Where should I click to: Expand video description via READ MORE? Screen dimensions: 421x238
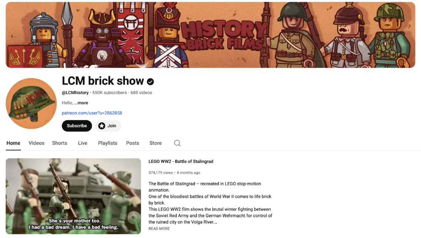pyautogui.click(x=159, y=229)
